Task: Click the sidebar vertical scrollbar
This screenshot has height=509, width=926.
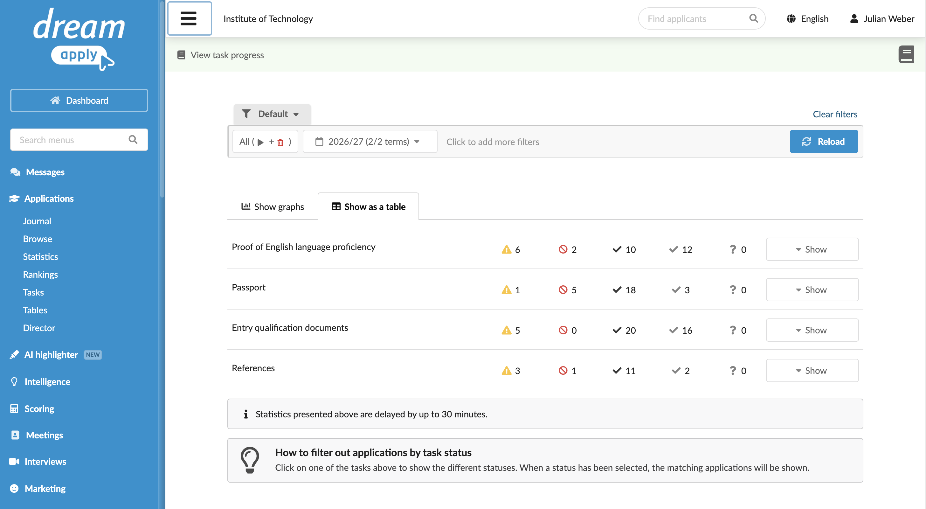Action: 162,99
